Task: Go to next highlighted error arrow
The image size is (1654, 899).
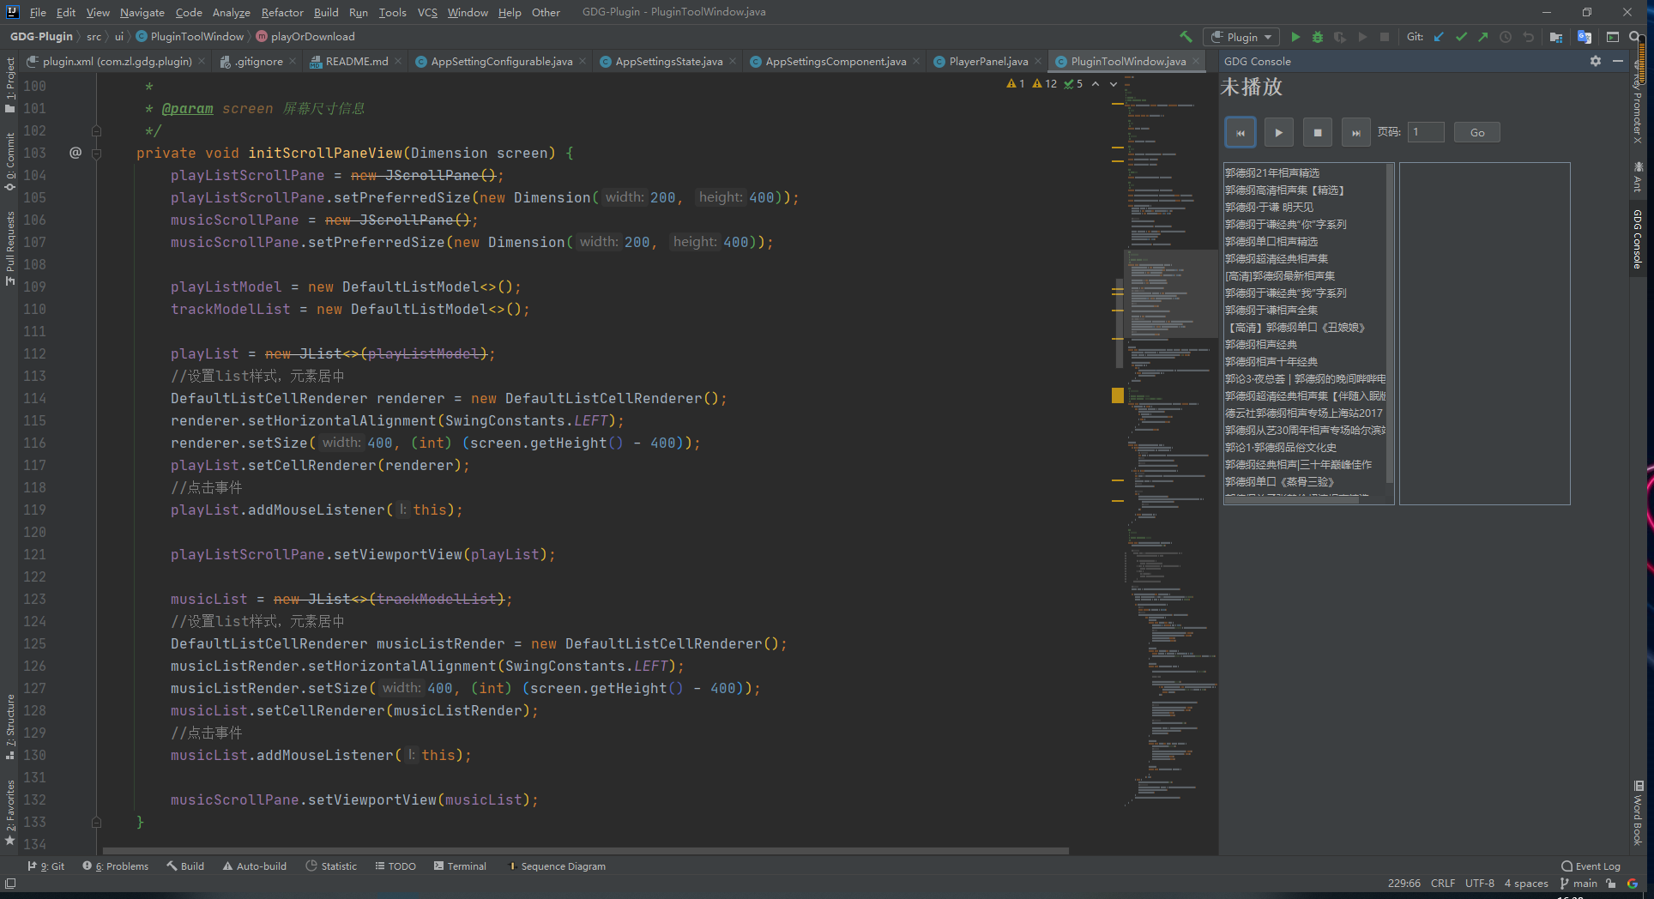Action: click(x=1114, y=84)
